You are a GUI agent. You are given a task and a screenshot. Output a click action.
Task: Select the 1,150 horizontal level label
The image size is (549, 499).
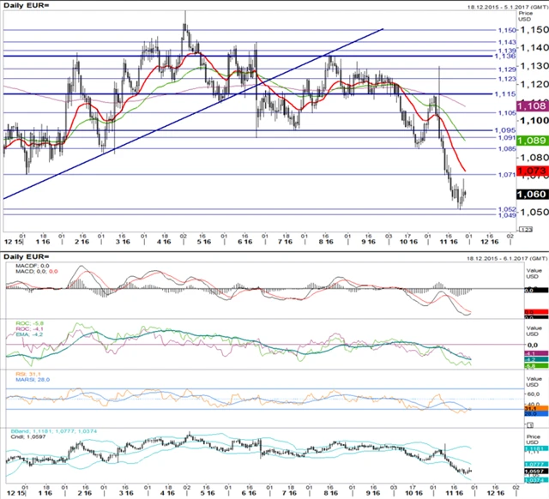pos(507,31)
